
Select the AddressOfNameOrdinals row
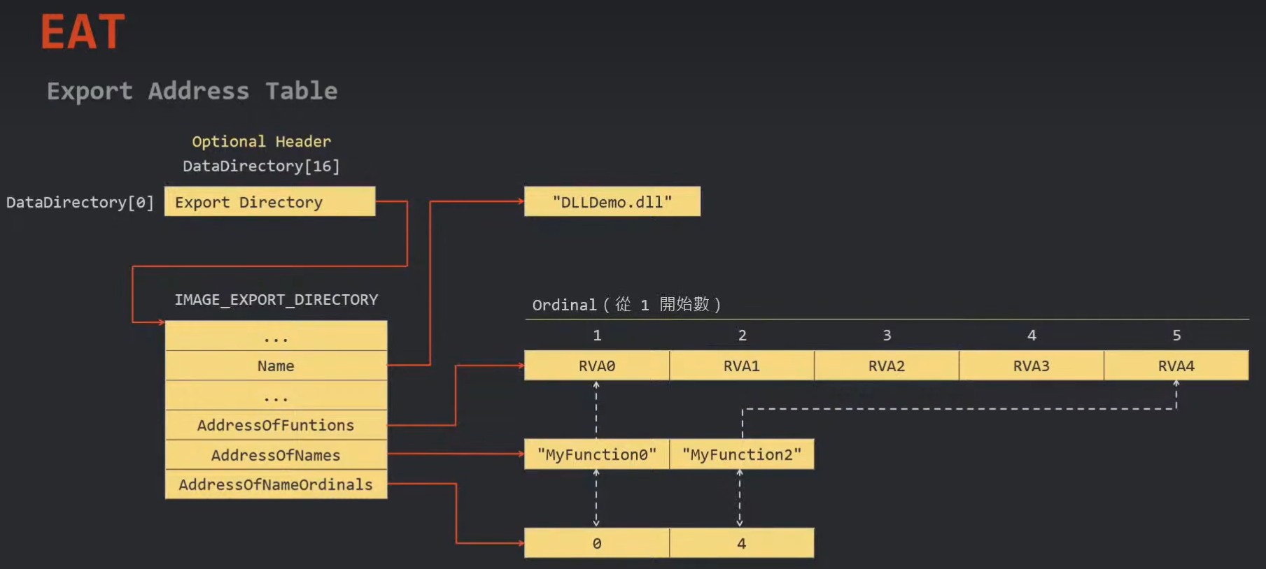point(276,484)
